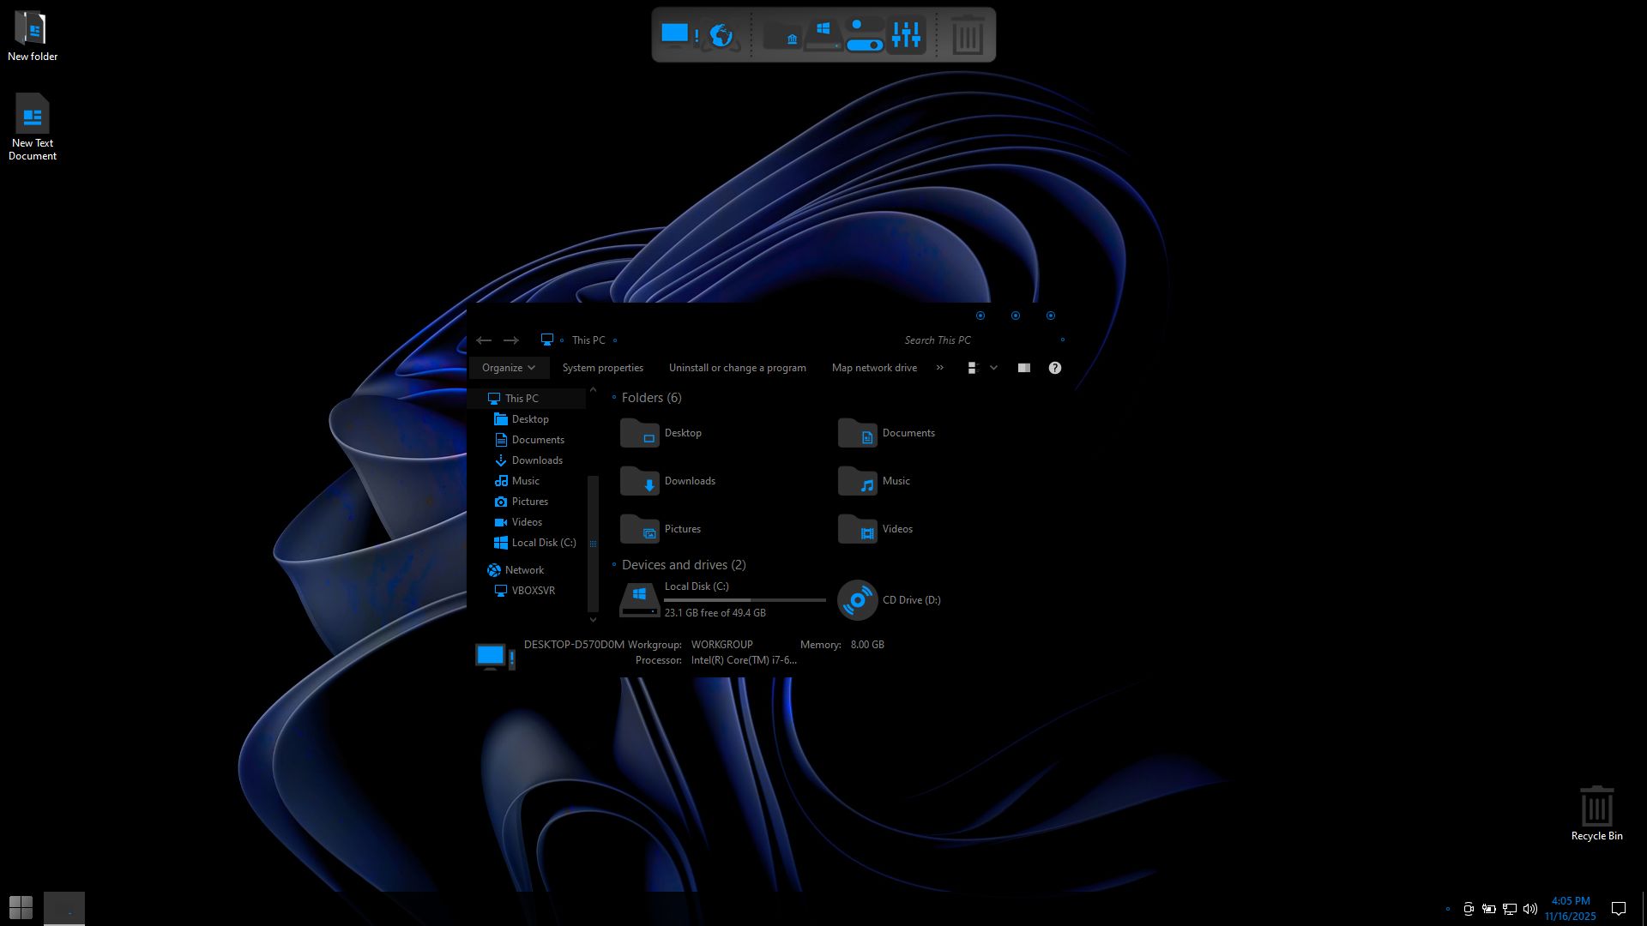Click the help question mark icon
This screenshot has height=926, width=1647.
click(1055, 368)
